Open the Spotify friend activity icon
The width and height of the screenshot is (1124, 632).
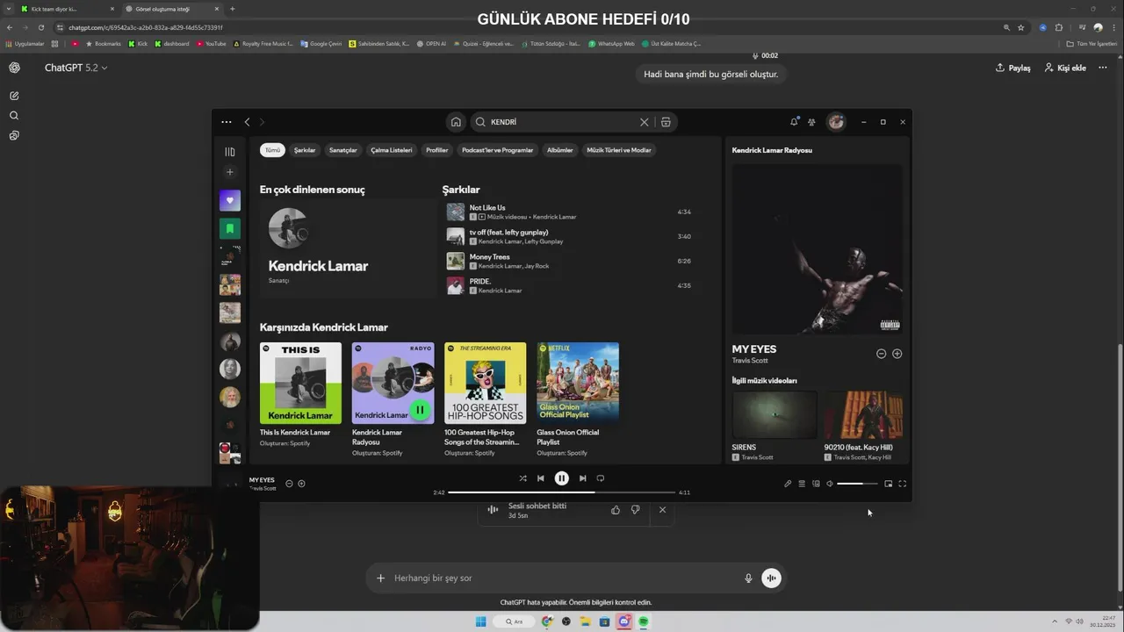click(x=811, y=122)
